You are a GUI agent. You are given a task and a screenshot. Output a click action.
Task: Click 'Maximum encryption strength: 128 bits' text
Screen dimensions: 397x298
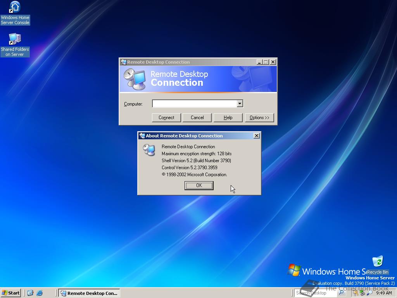pos(197,154)
